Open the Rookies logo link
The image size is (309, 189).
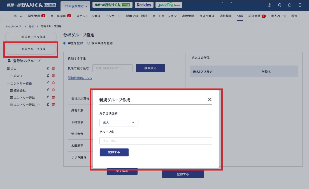click(x=144, y=4)
